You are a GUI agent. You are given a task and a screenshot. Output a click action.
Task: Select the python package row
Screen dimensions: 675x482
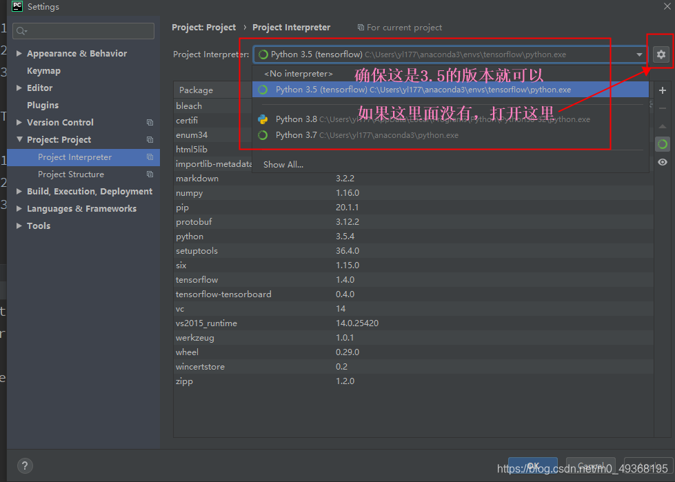tap(414, 237)
